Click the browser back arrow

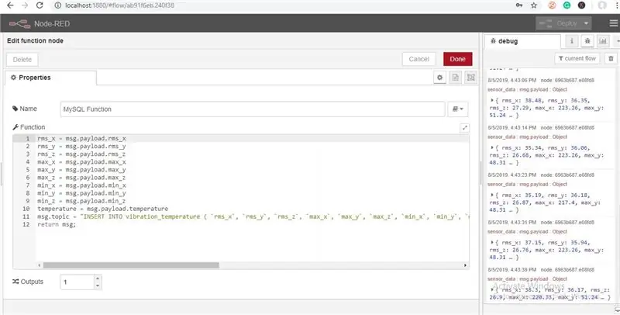click(10, 5)
